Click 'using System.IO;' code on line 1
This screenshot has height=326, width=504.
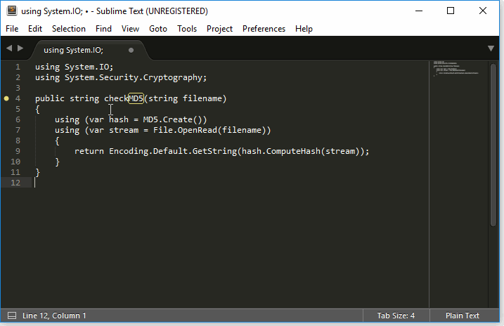tap(75, 67)
